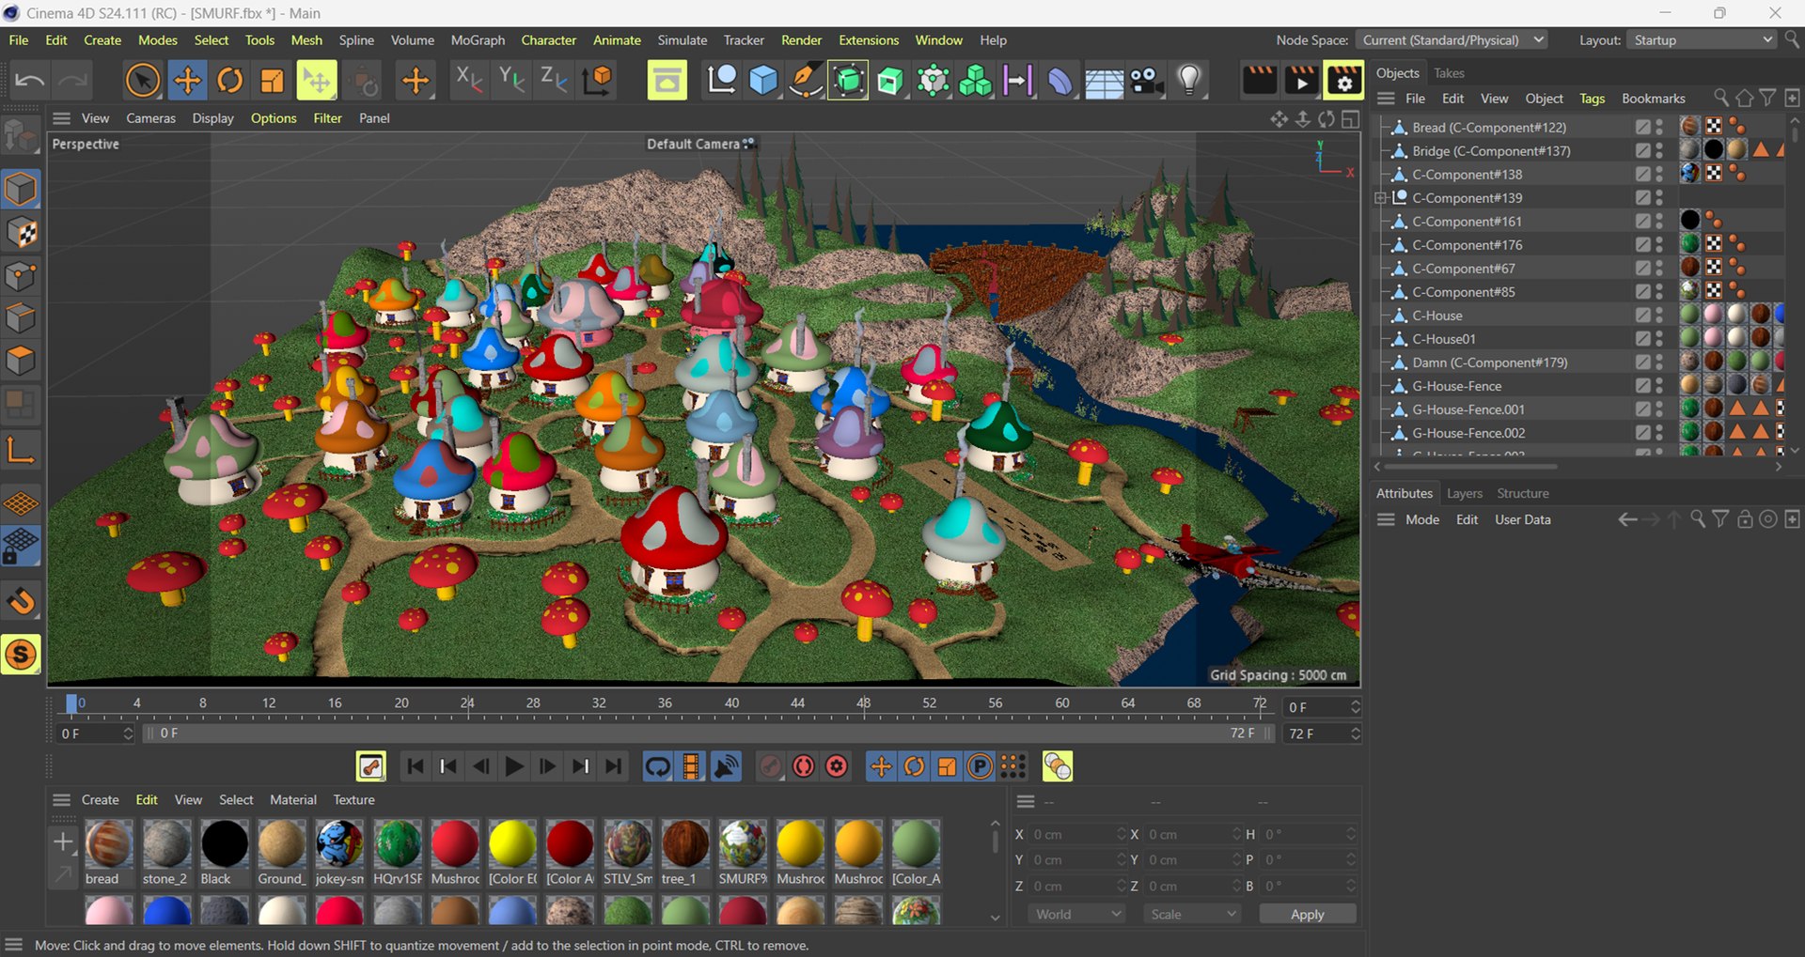Toggle the coordinate system icon

click(597, 80)
